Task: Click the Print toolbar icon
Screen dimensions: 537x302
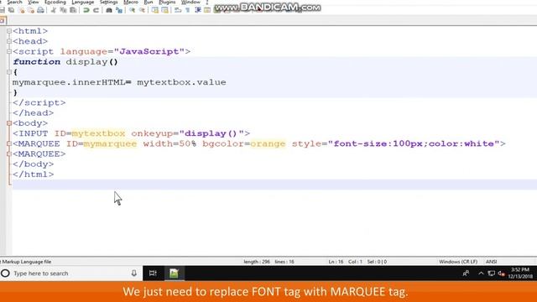Action: point(40,10)
